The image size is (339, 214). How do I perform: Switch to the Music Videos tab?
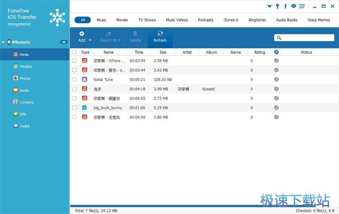(x=177, y=20)
